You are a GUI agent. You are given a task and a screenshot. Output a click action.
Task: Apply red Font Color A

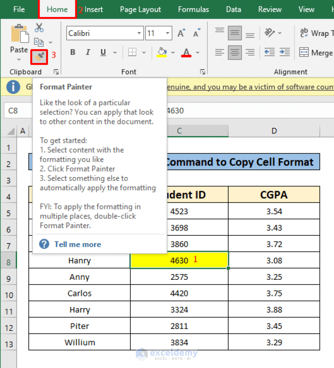coord(186,53)
